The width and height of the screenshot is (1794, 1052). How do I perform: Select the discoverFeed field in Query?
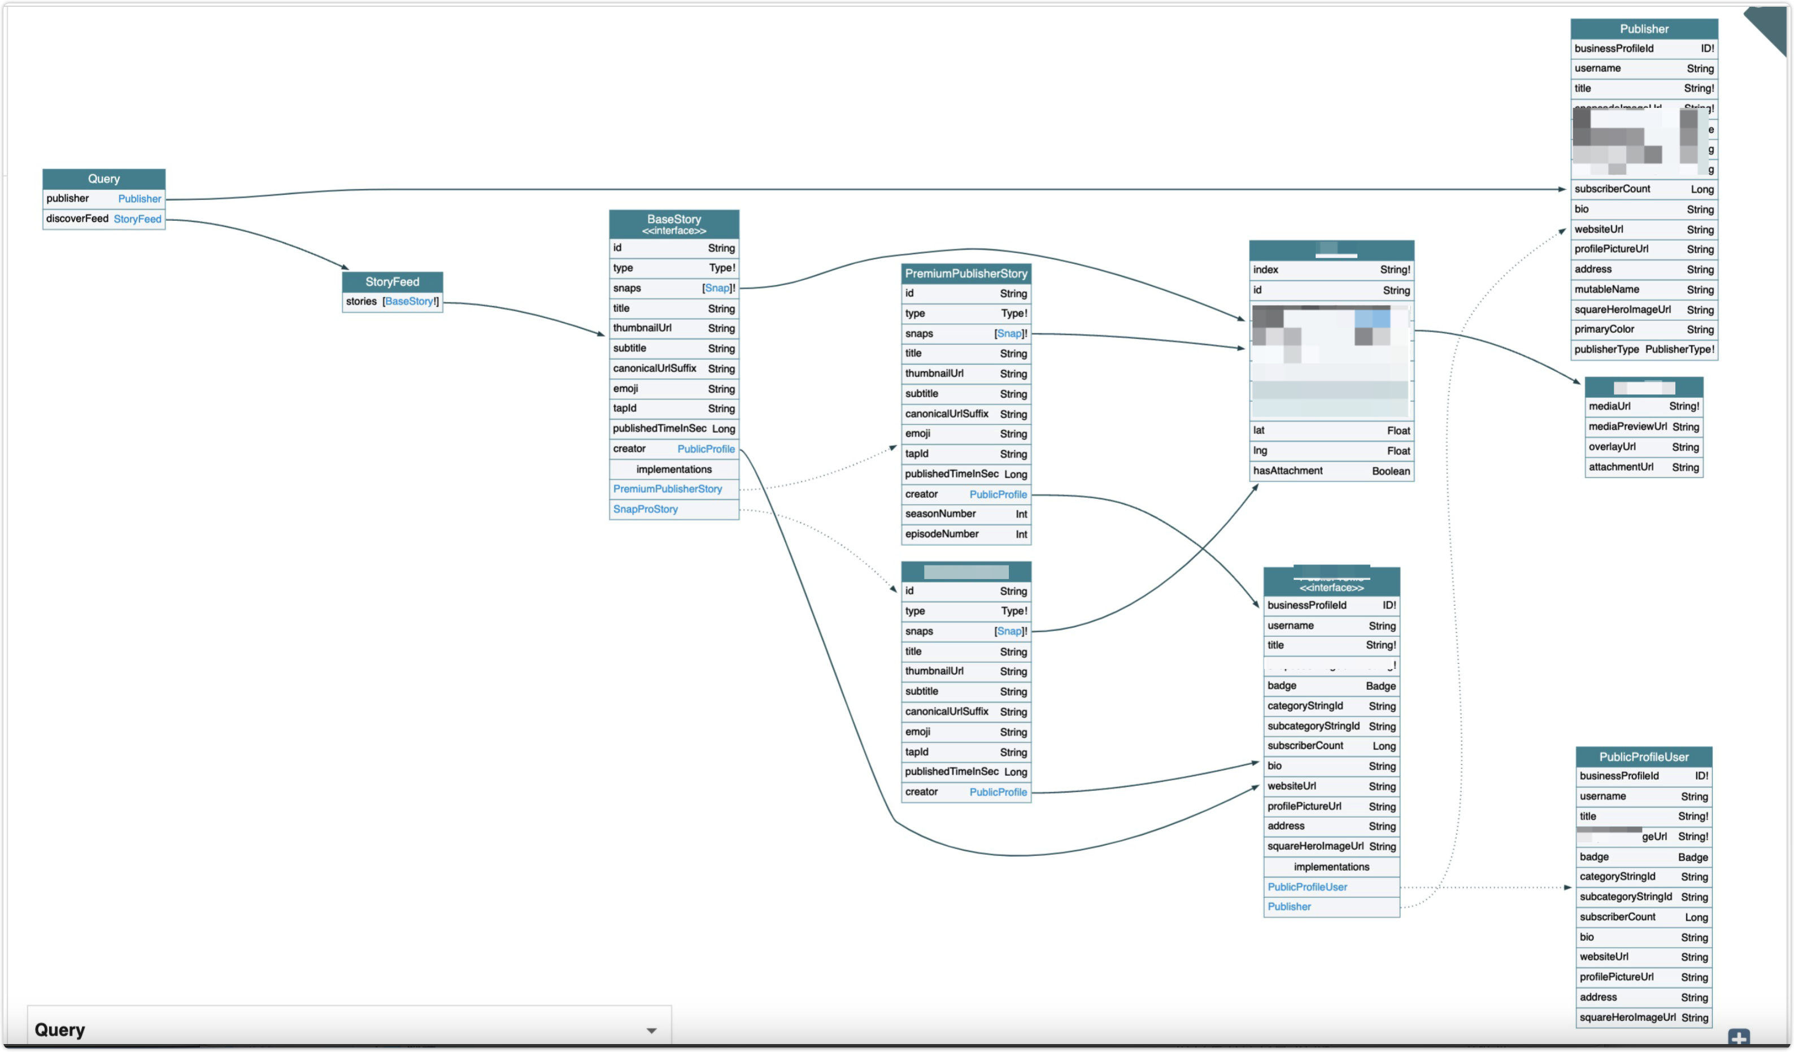104,219
